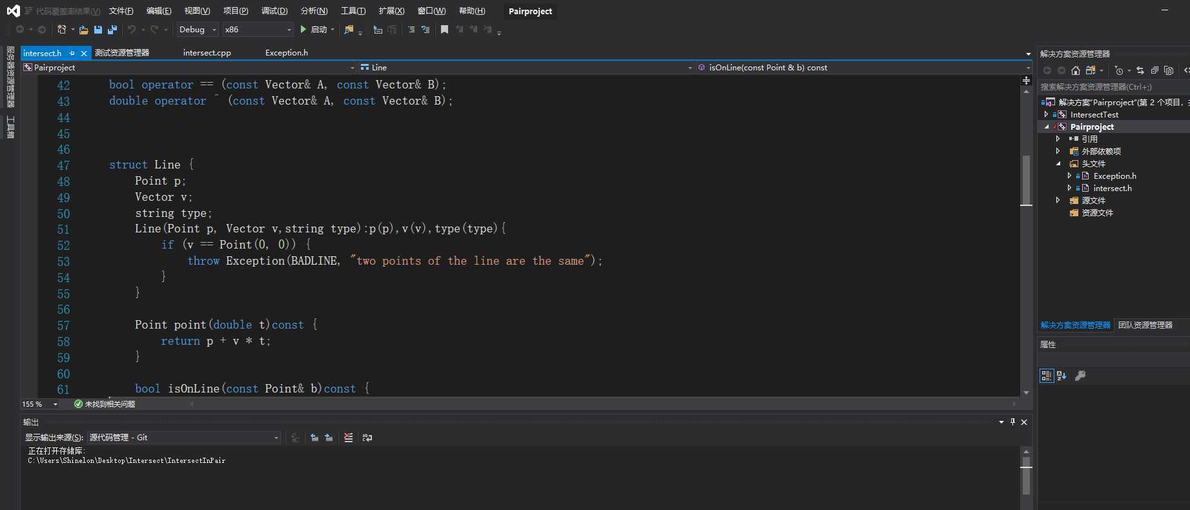Open the 帮助(H) menu
Screen dimensions: 1190x510
(472, 11)
